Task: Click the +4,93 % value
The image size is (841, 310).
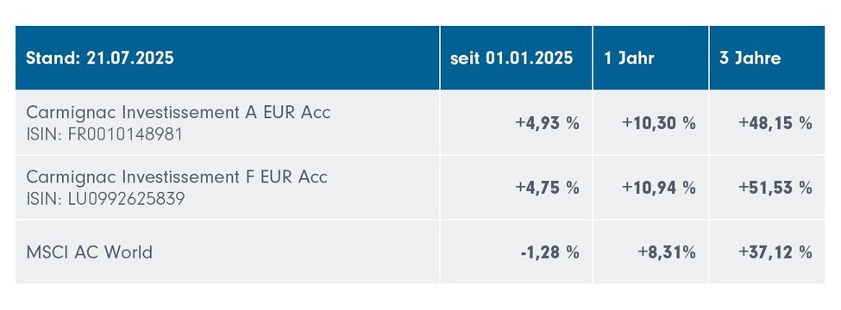Action: coord(547,123)
